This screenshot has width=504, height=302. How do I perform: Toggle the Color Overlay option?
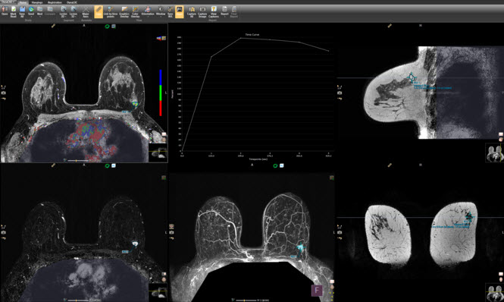click(136, 11)
